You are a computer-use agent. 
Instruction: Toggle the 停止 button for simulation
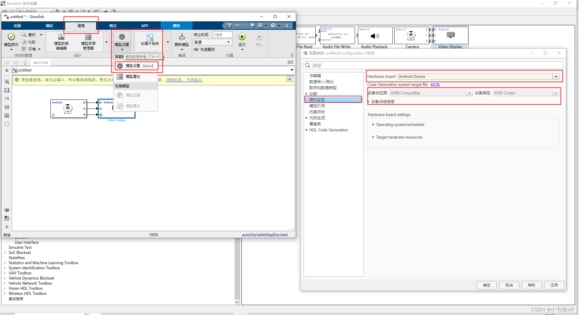tap(259, 37)
